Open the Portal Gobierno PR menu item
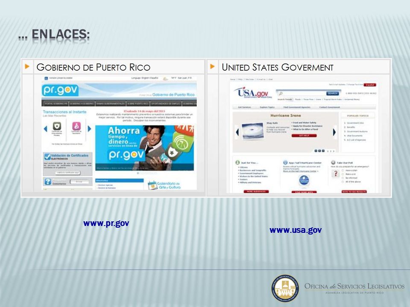Image resolution: width=410 pixels, height=307 pixels. [x=56, y=104]
